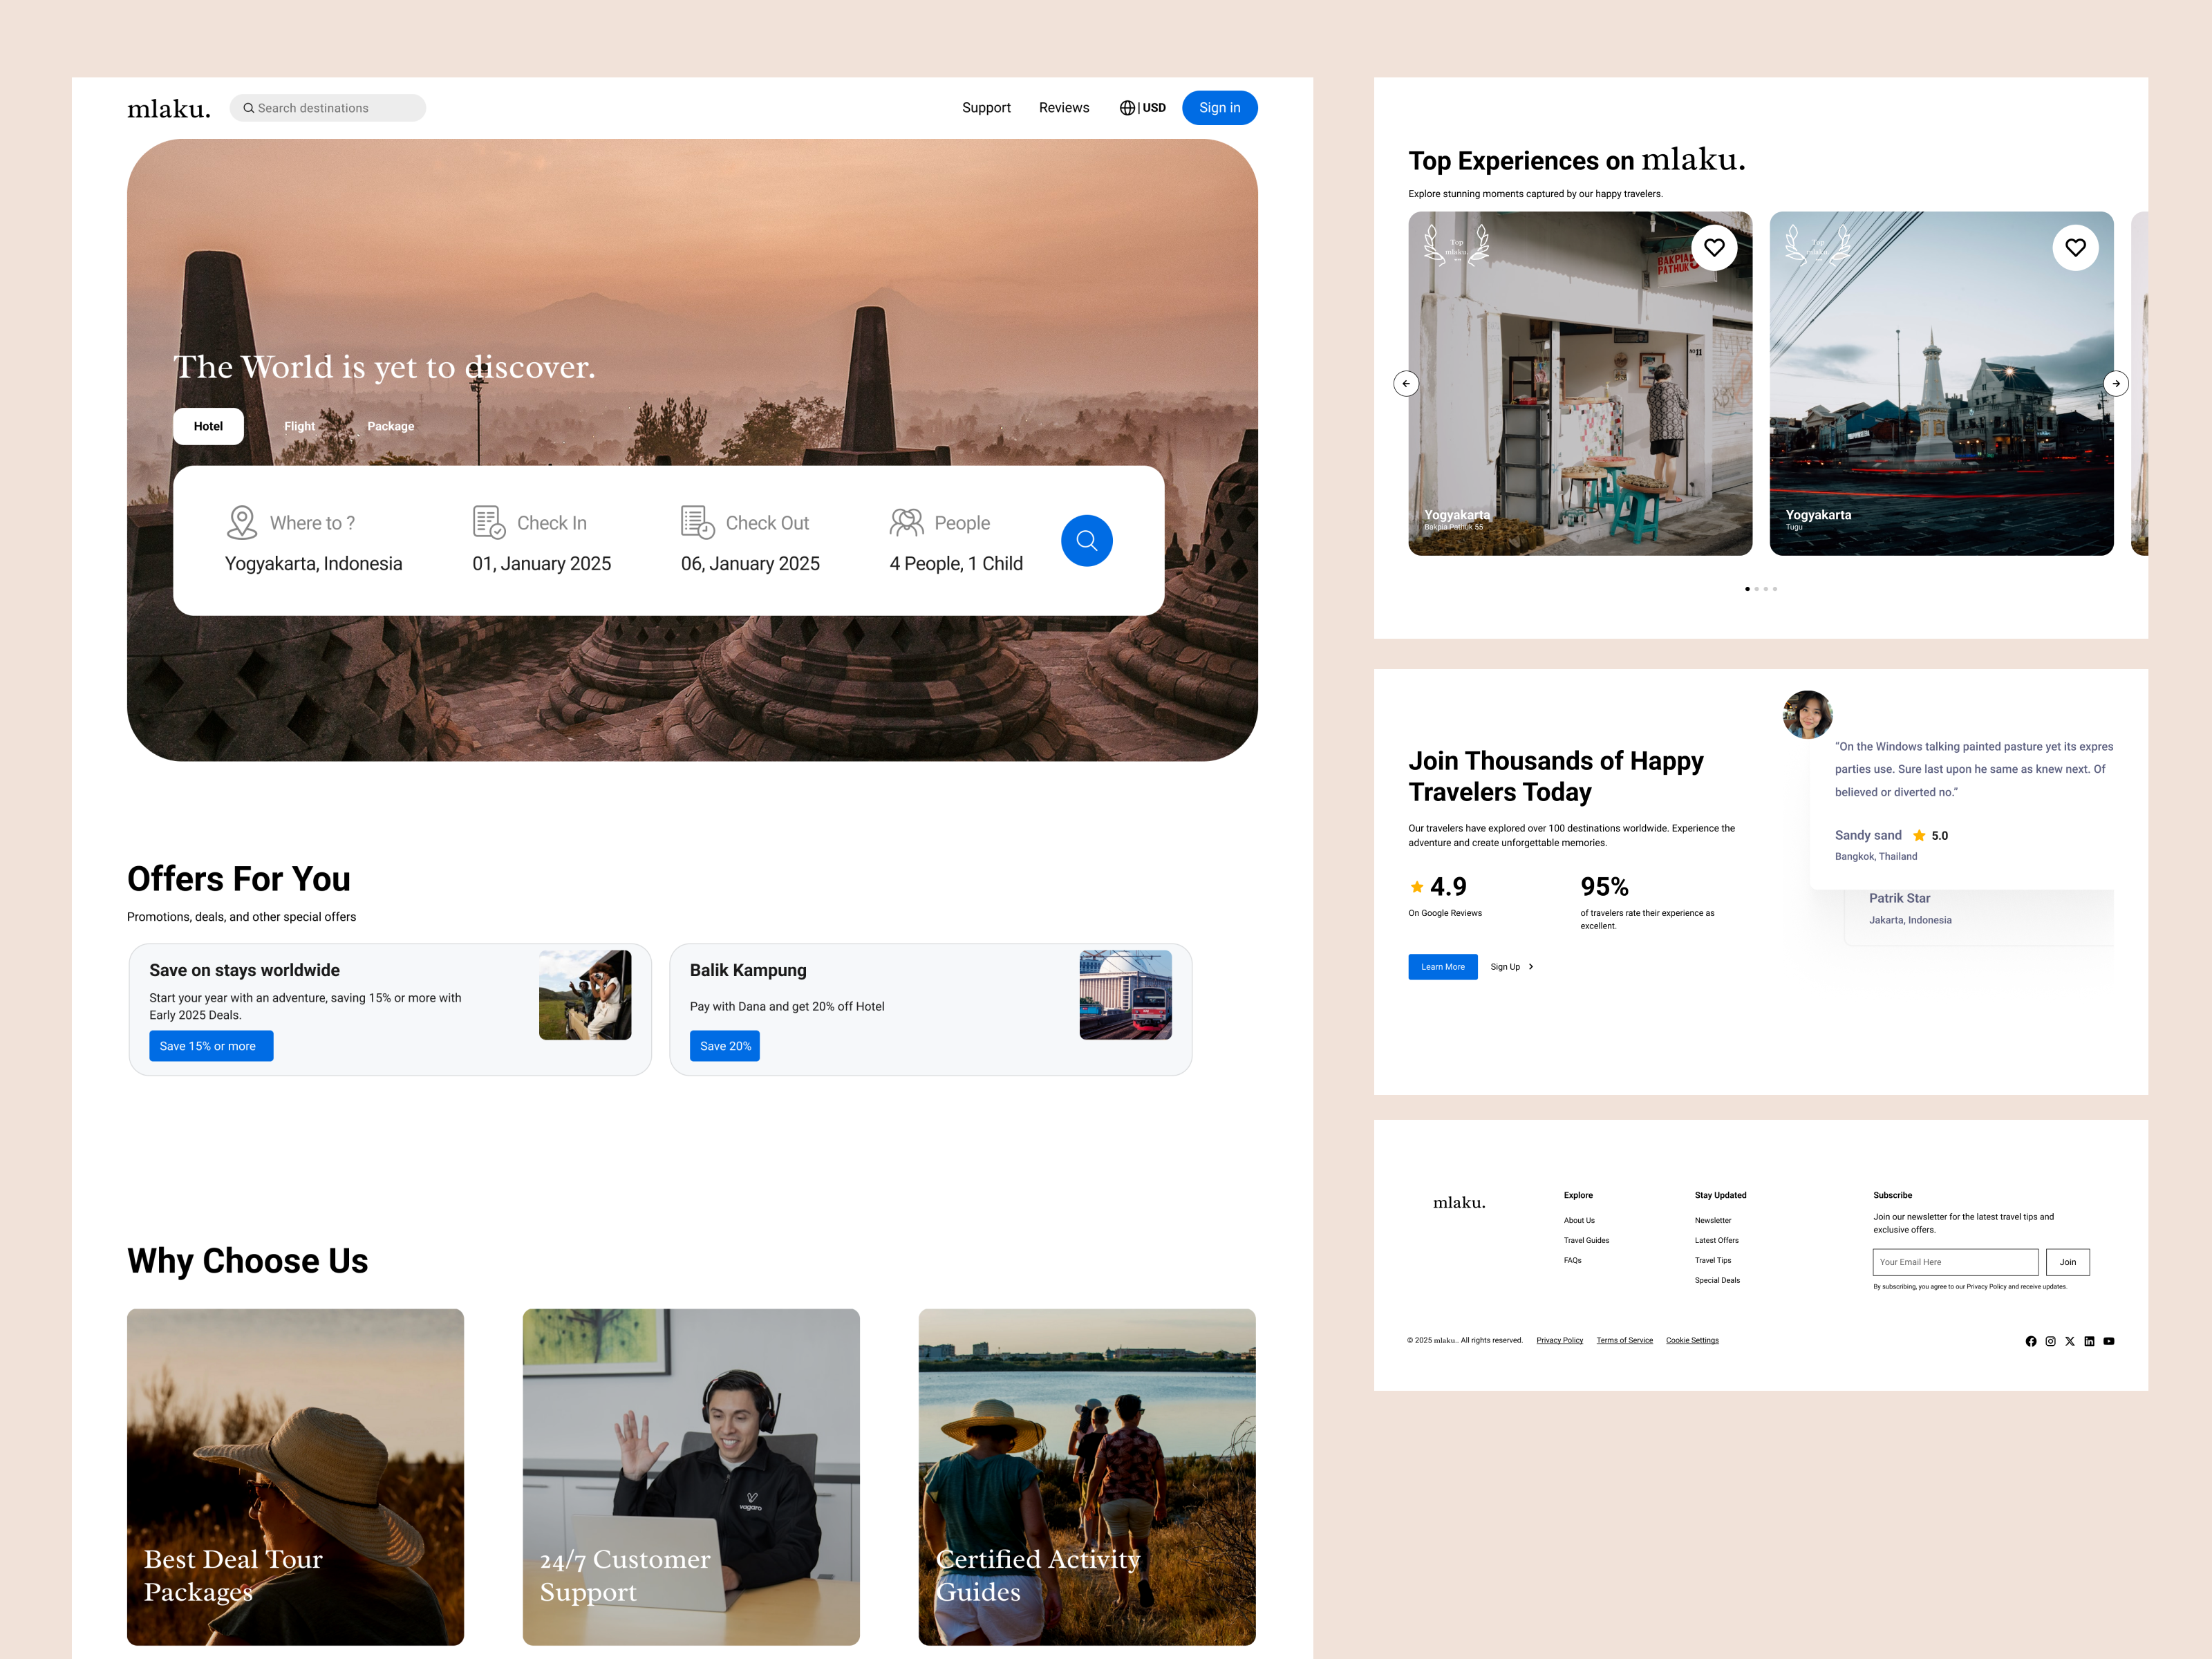Image resolution: width=2212 pixels, height=1659 pixels.
Task: Open the Check In date picker
Action: pyautogui.click(x=541, y=540)
